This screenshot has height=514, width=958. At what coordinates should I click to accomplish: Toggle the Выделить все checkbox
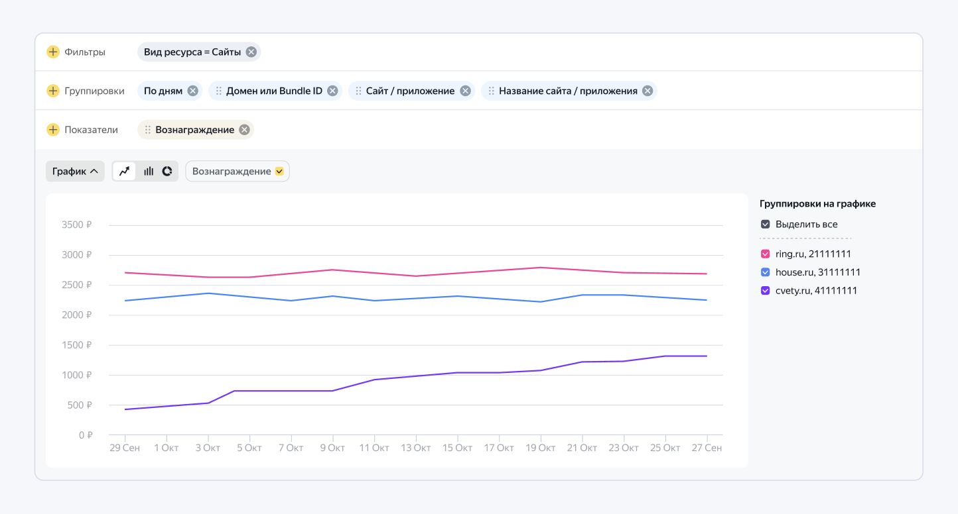(765, 224)
